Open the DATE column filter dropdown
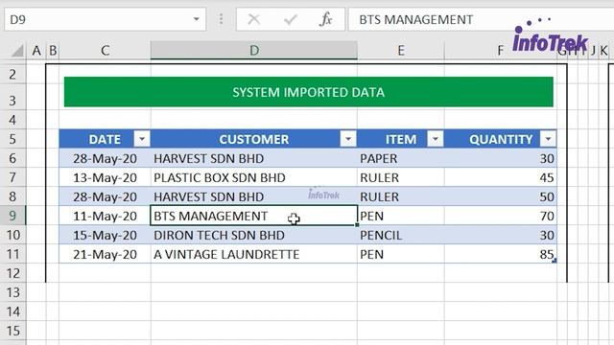The height and width of the screenshot is (345, 614). [142, 139]
